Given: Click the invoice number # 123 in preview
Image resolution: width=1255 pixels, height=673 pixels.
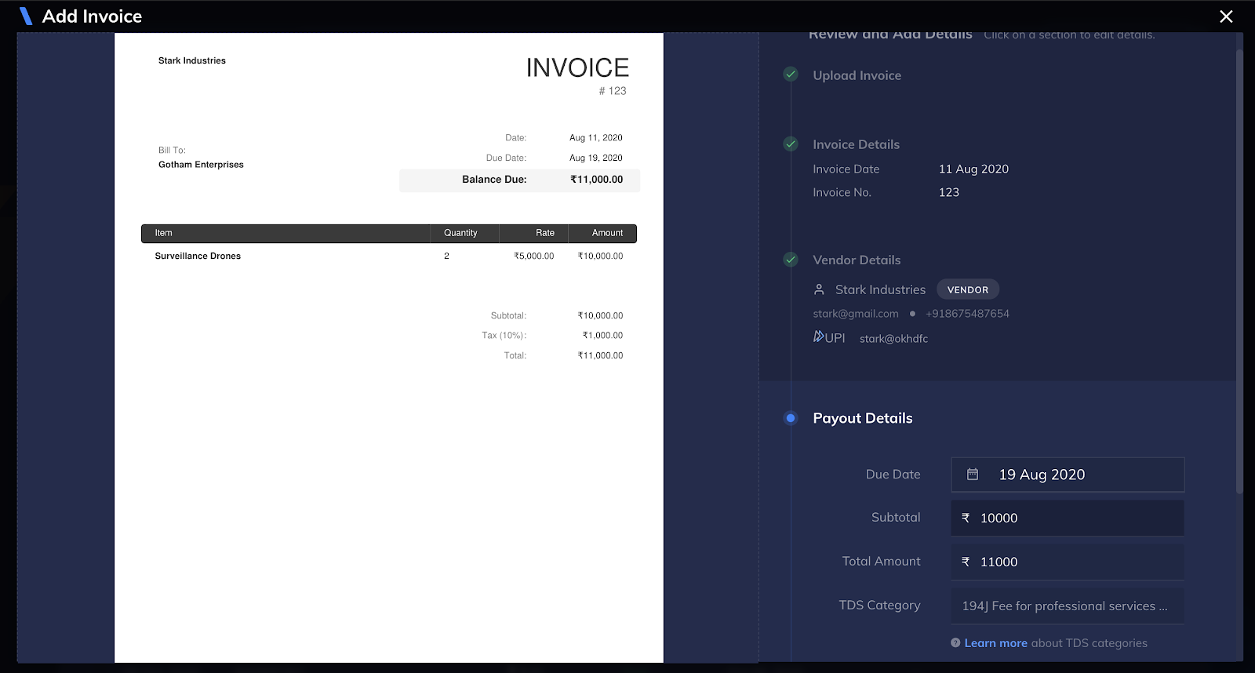Looking at the screenshot, I should tap(613, 91).
